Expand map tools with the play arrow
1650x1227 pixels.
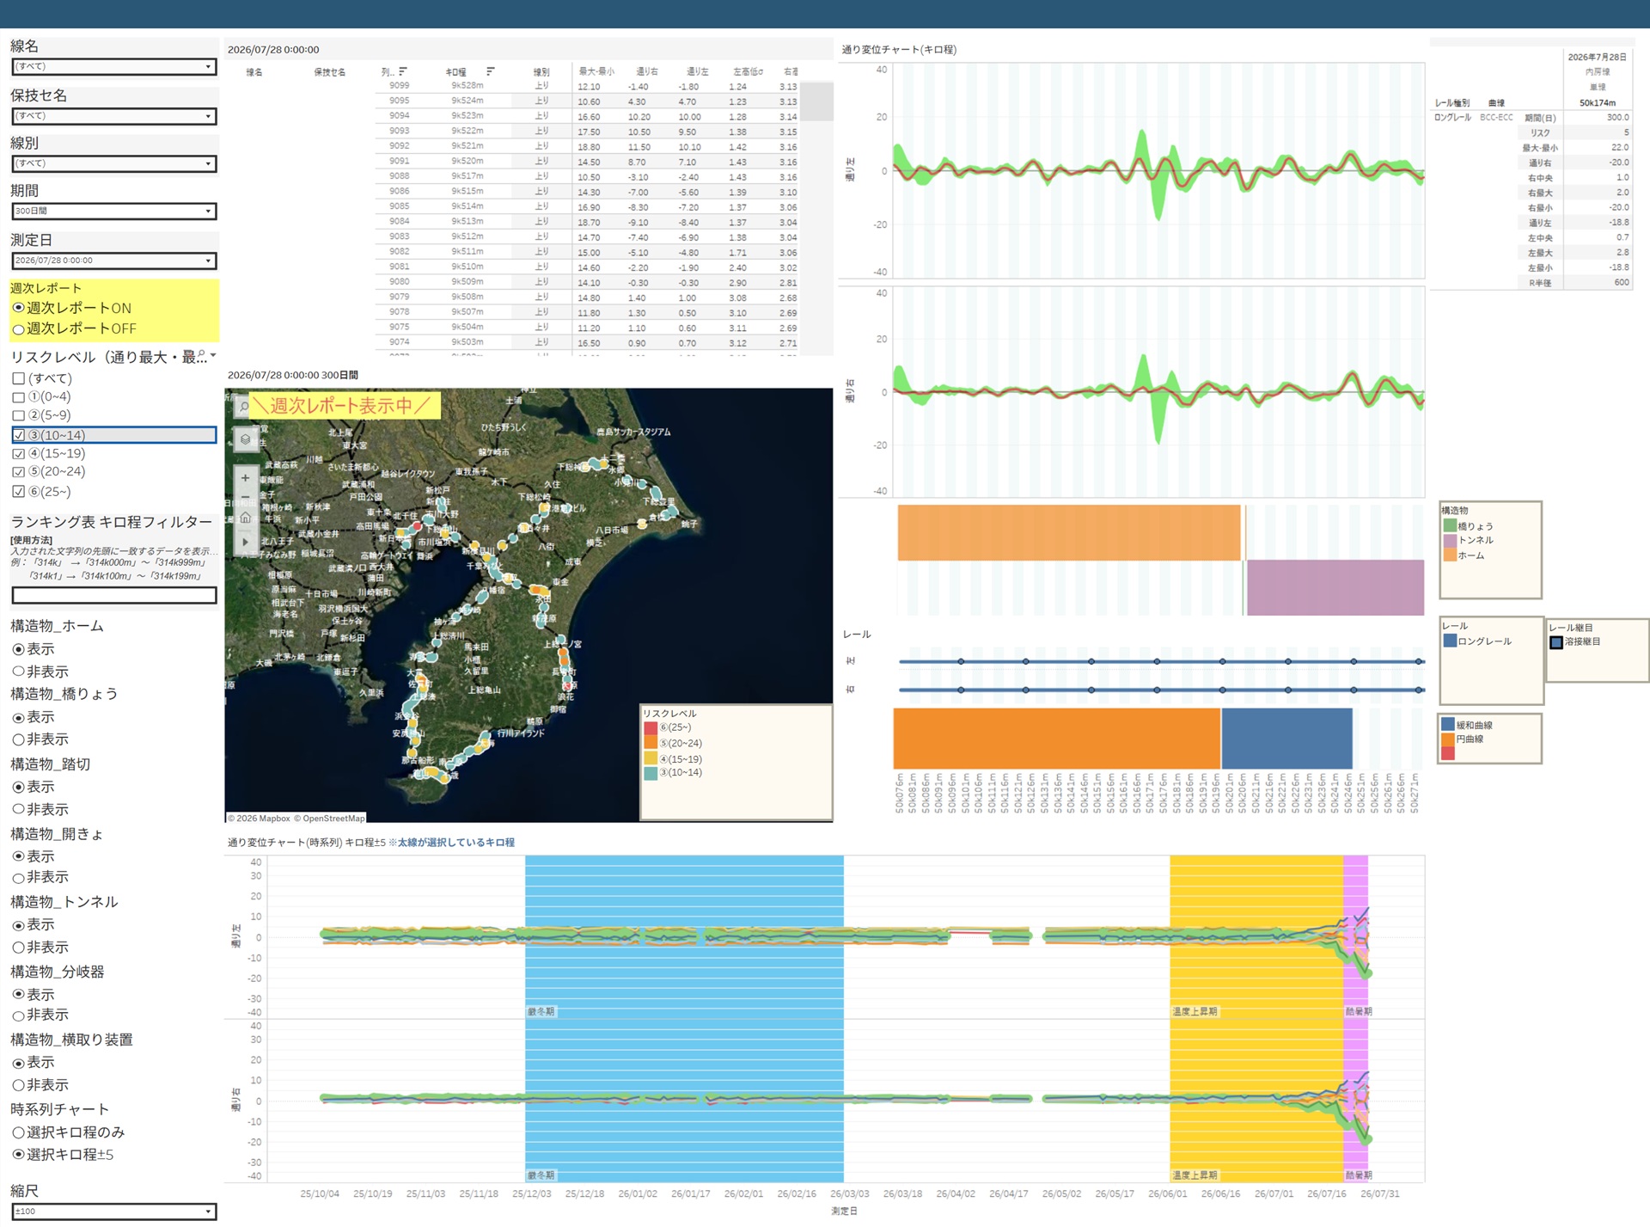click(x=245, y=542)
